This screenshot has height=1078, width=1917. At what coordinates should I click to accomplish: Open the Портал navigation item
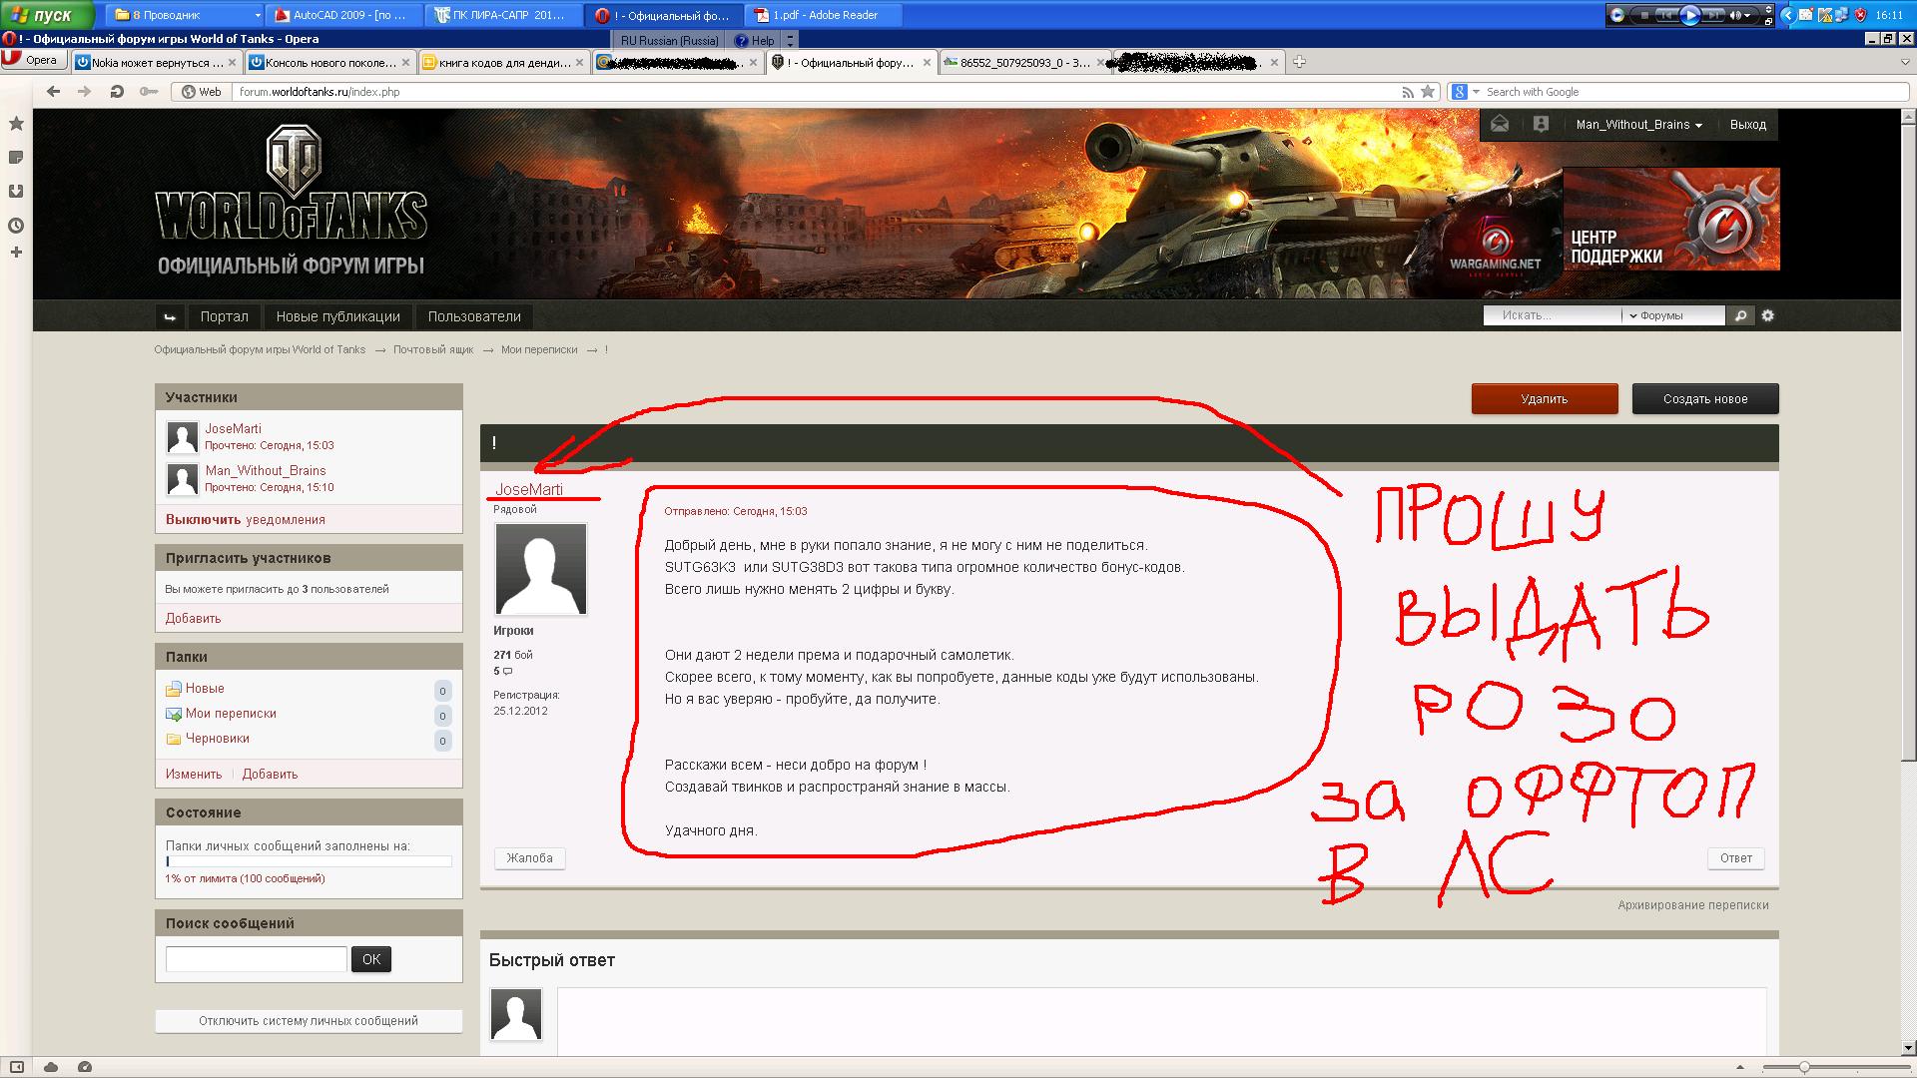pos(224,316)
